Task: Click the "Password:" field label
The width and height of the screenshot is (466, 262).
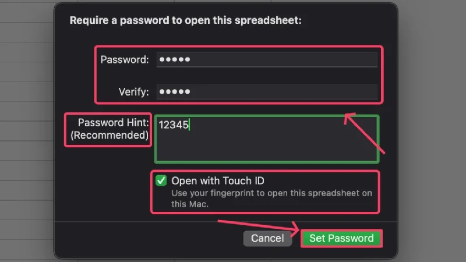Action: (125, 60)
